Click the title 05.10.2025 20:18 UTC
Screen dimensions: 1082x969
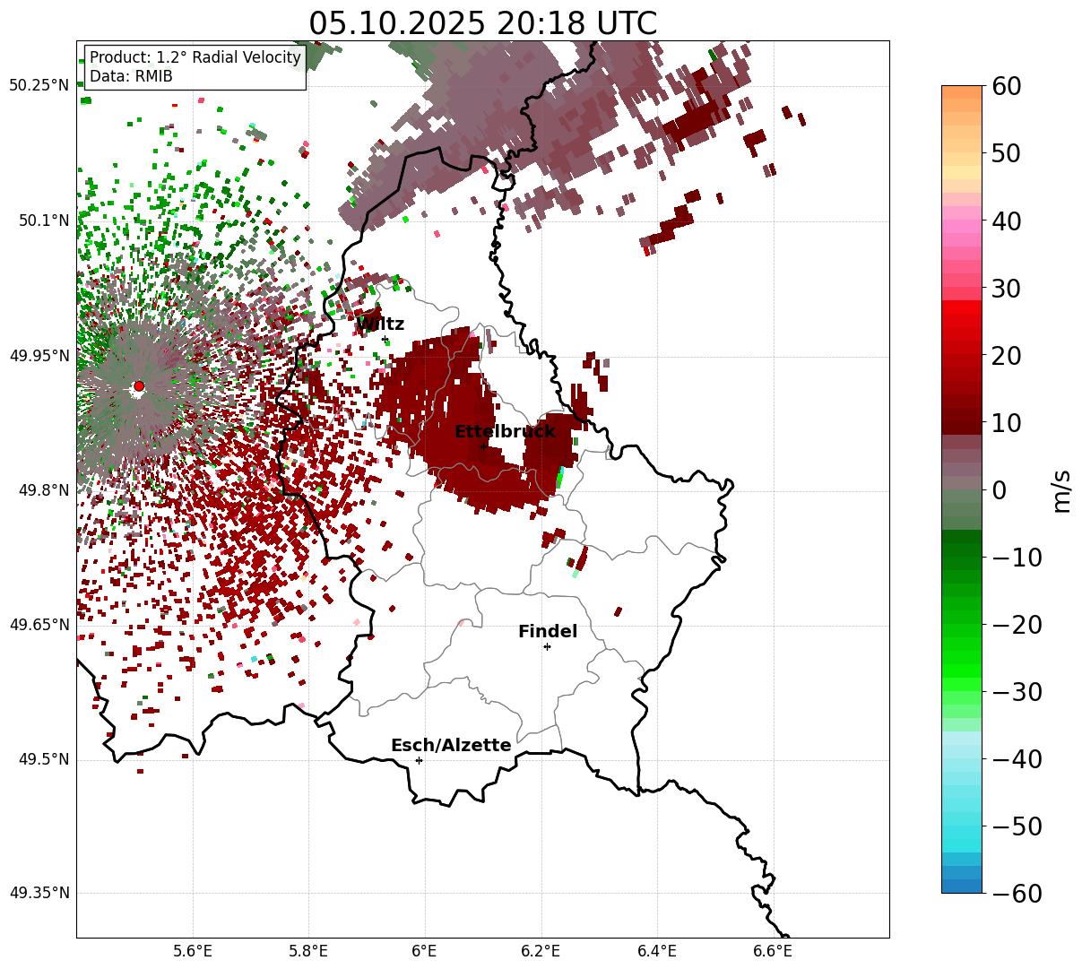(x=482, y=23)
